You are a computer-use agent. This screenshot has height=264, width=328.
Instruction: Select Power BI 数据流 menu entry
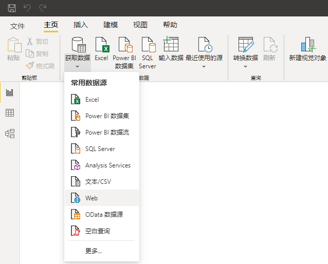pyautogui.click(x=102, y=133)
